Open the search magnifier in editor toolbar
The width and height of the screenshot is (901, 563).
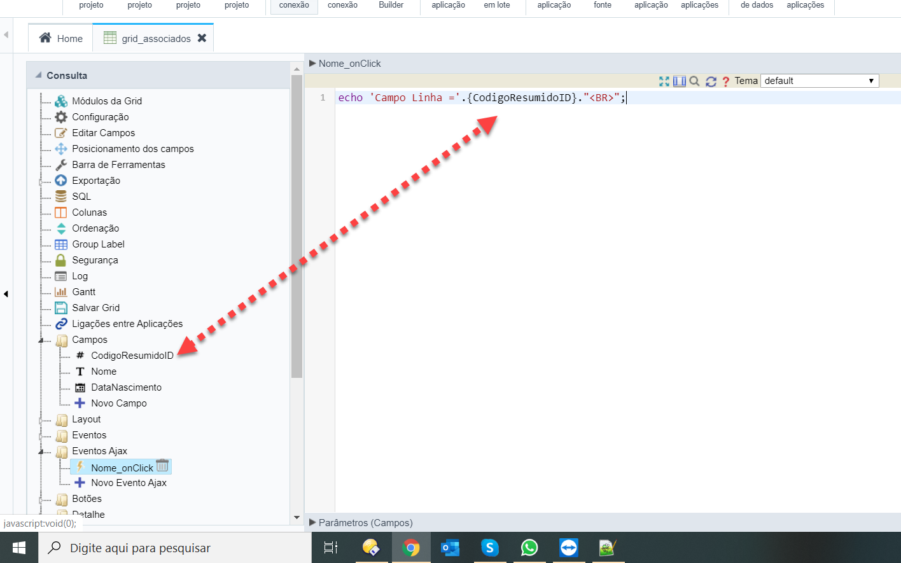pyautogui.click(x=695, y=81)
